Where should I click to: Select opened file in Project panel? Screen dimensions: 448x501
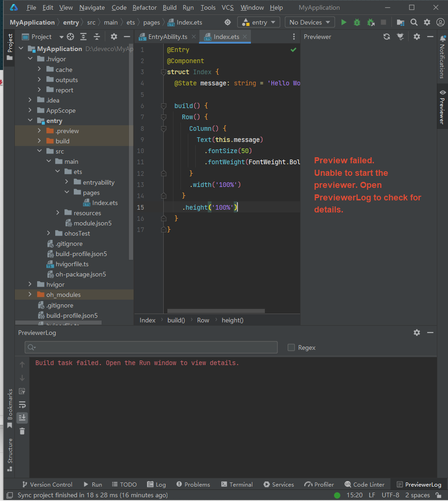(70, 37)
